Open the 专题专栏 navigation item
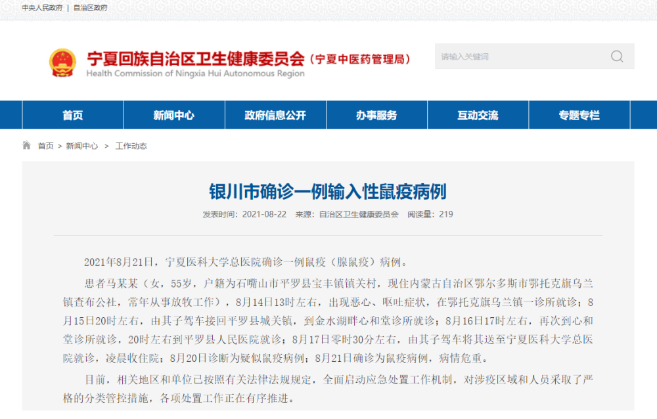 (x=579, y=116)
